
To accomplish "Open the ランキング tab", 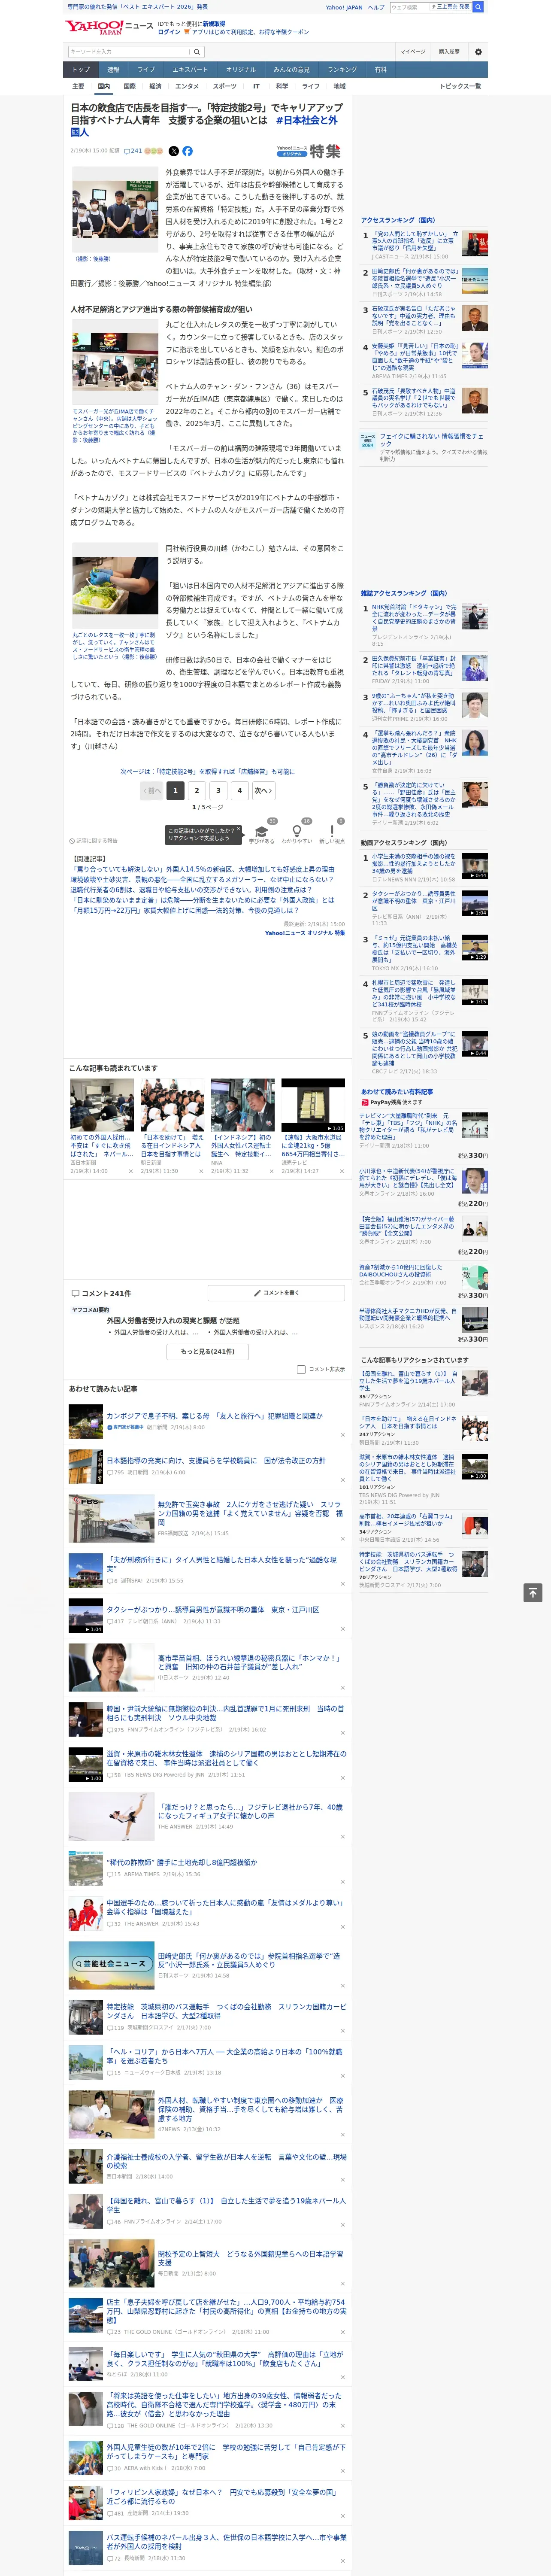I will (342, 69).
